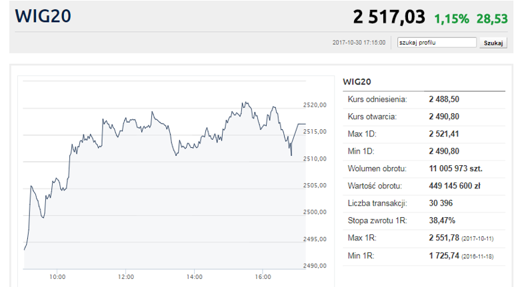Click the 2520,00 price axis label
Screen dimensions: 524x287
coord(314,105)
